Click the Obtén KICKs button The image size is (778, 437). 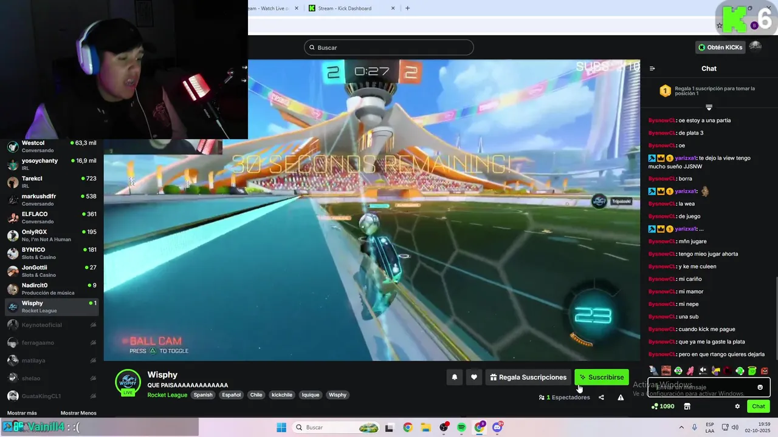click(720, 47)
